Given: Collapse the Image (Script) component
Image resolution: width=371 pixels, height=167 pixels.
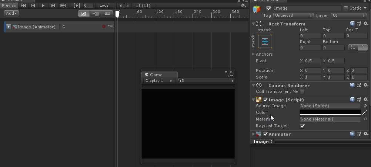Looking at the screenshot, I should click(x=253, y=100).
